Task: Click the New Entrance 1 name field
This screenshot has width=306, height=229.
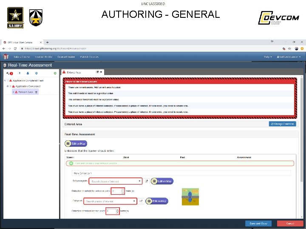Action: (181, 173)
